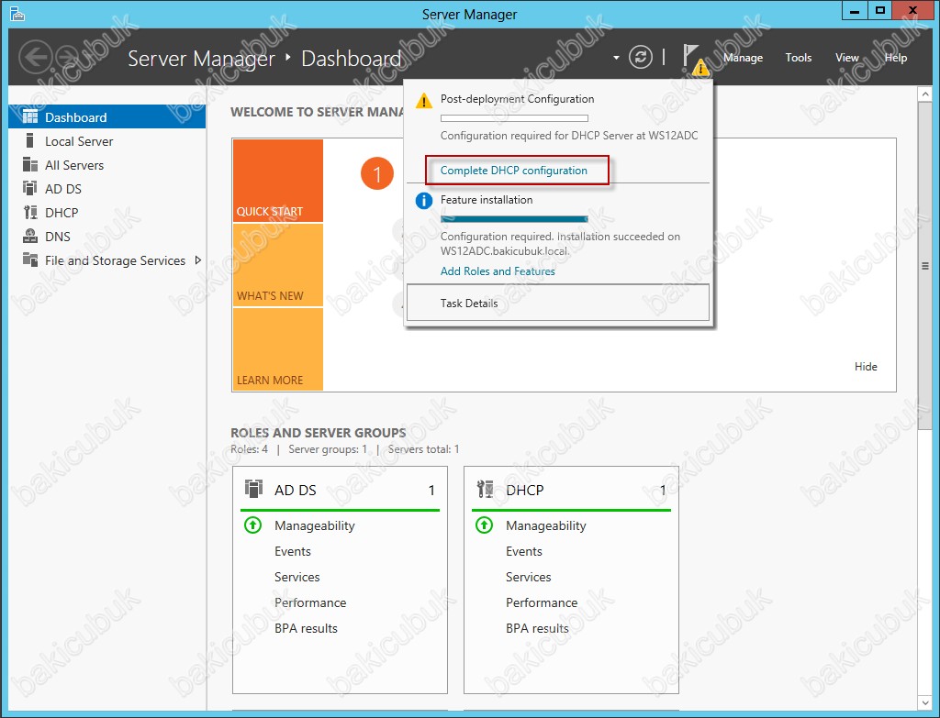The width and height of the screenshot is (940, 718).
Task: Click the Dashboard sidebar icon
Action: click(30, 116)
